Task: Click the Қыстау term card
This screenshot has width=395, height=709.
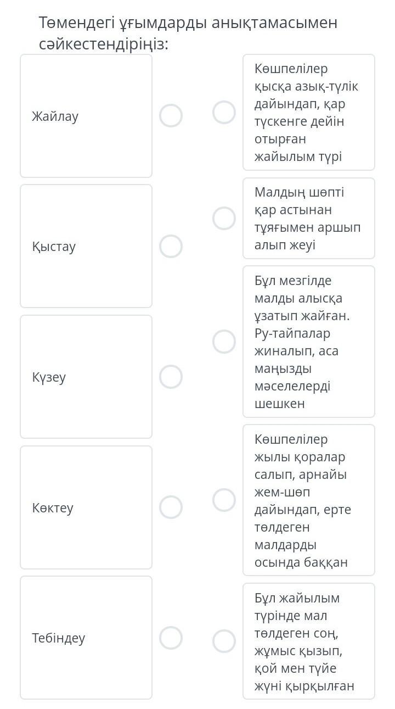Action: point(86,246)
